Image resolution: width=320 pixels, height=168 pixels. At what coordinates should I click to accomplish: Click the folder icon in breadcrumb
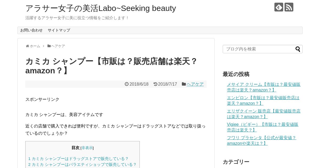[49, 46]
